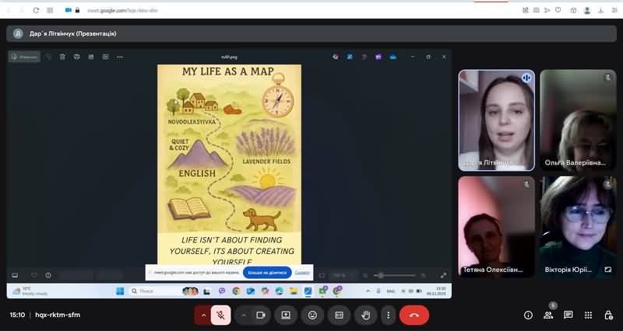The height and width of the screenshot is (331, 623).
Task: Click Дар'я Літвінчук's video tile
Action: pos(496,120)
